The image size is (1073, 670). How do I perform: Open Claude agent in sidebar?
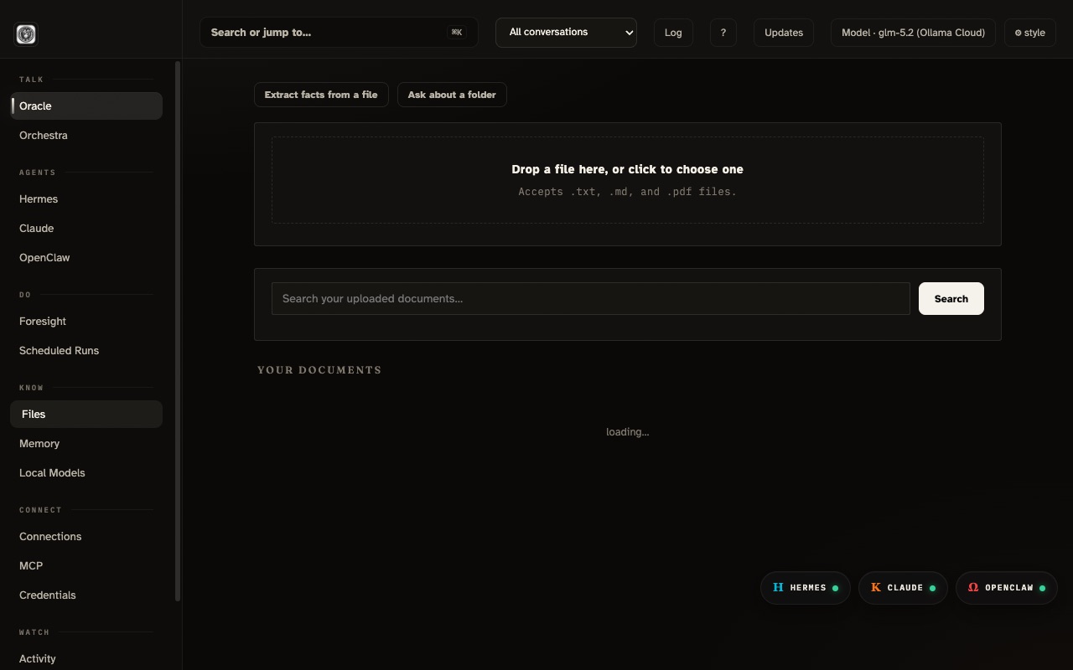[86, 229]
